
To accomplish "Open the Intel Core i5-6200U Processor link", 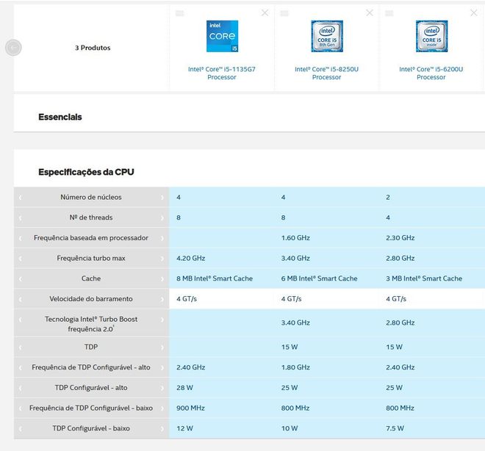I will click(431, 73).
